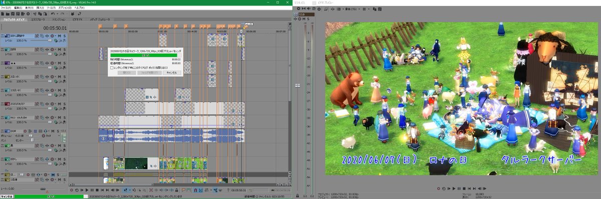Open the ファイル(F) menu
Viewport: 601px width, 199px height.
6,8
